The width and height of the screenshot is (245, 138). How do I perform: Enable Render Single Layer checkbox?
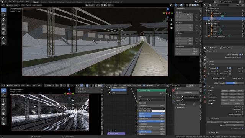240,58
